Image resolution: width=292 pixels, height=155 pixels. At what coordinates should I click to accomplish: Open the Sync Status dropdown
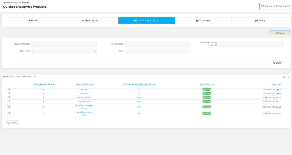(64, 51)
